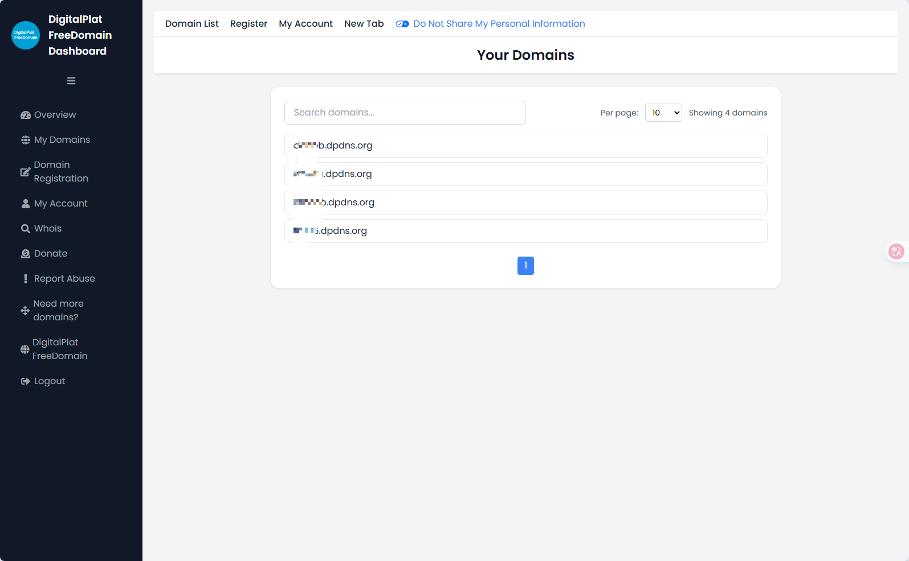Click the DigitalPlat FreeDomain logo

pos(26,35)
